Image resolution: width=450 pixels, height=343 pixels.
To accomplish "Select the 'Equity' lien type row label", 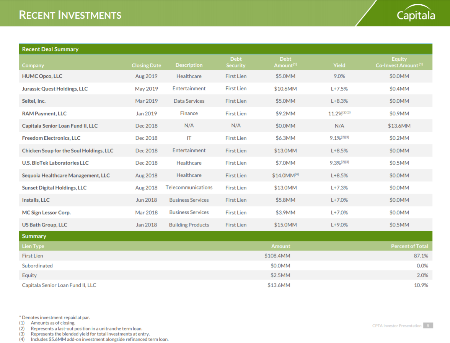I will click(x=29, y=275).
